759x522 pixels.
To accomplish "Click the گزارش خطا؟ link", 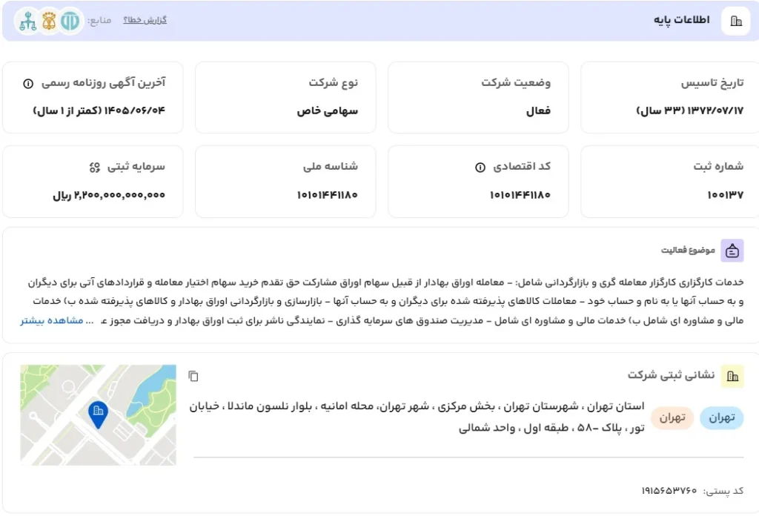I will pyautogui.click(x=145, y=20).
